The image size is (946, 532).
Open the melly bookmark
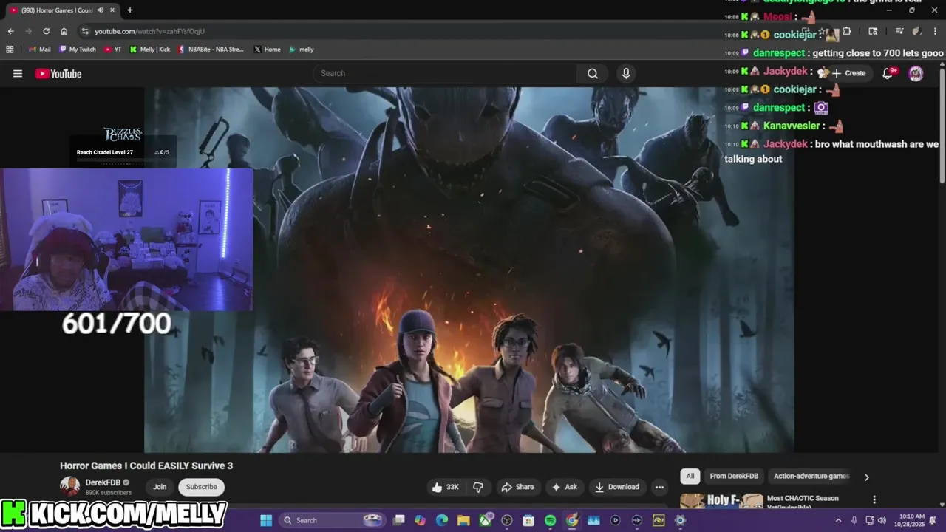coord(301,50)
